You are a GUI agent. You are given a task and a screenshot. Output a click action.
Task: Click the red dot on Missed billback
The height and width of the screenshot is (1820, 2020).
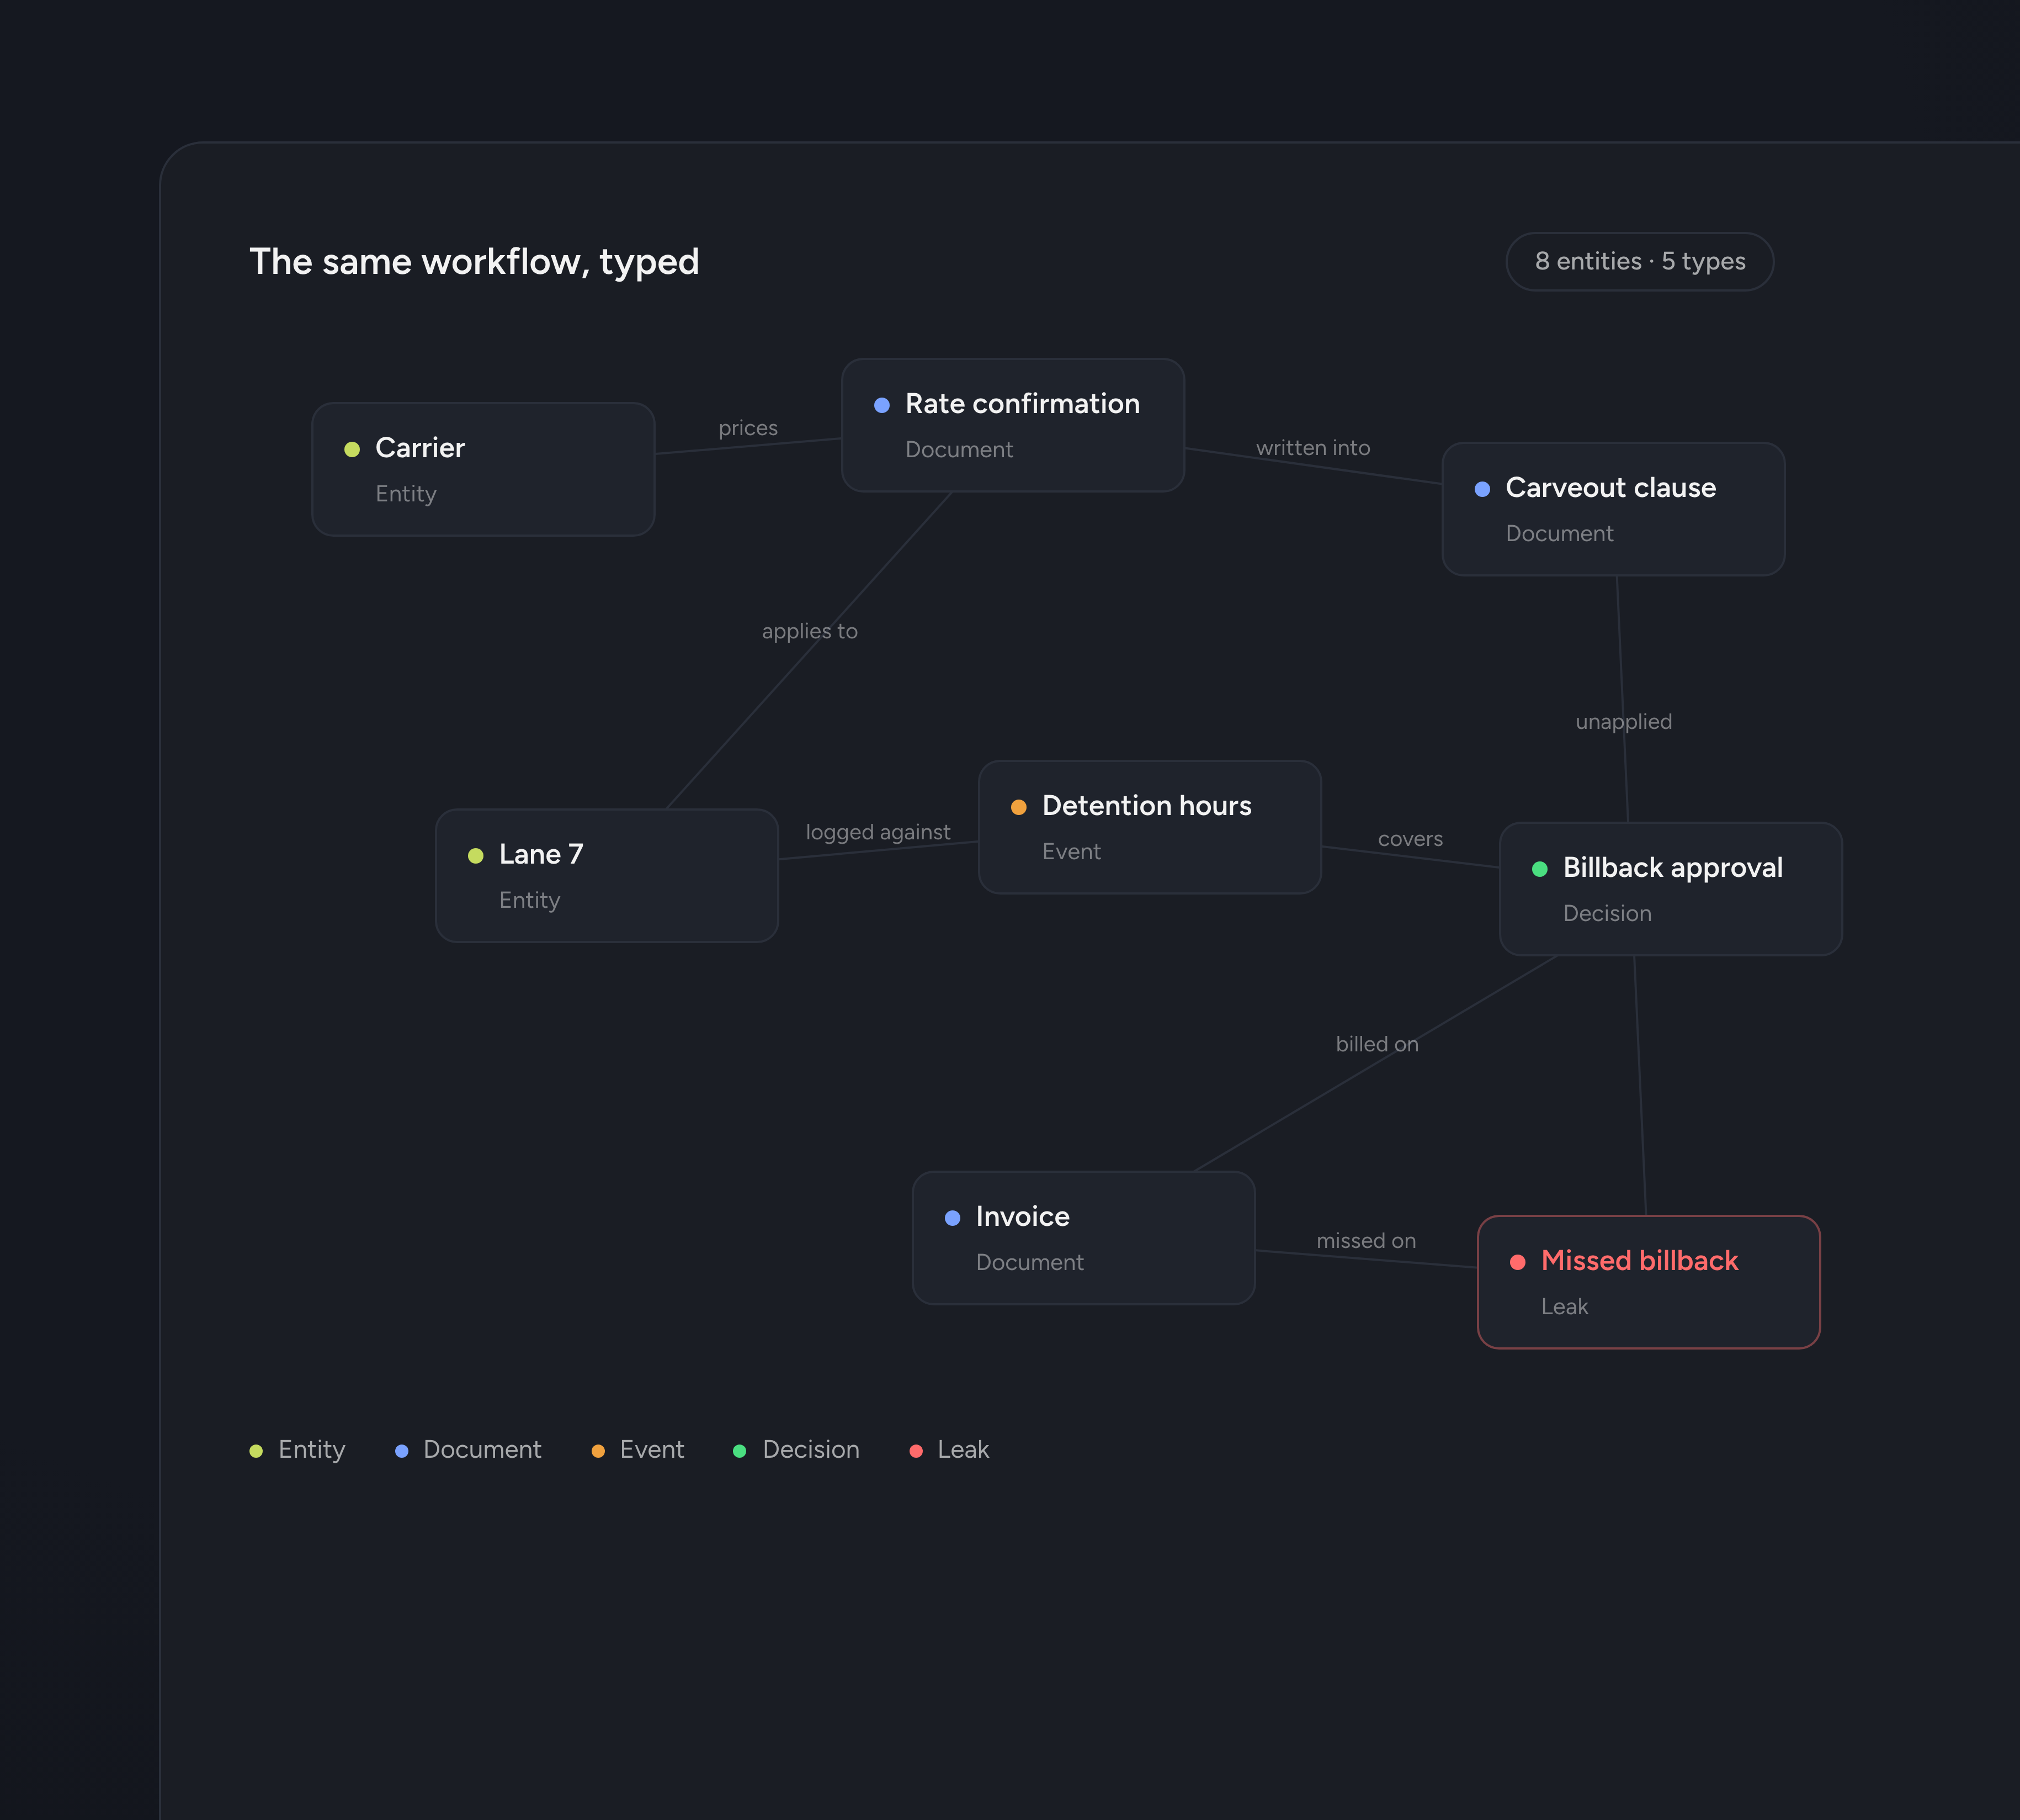(1517, 1262)
